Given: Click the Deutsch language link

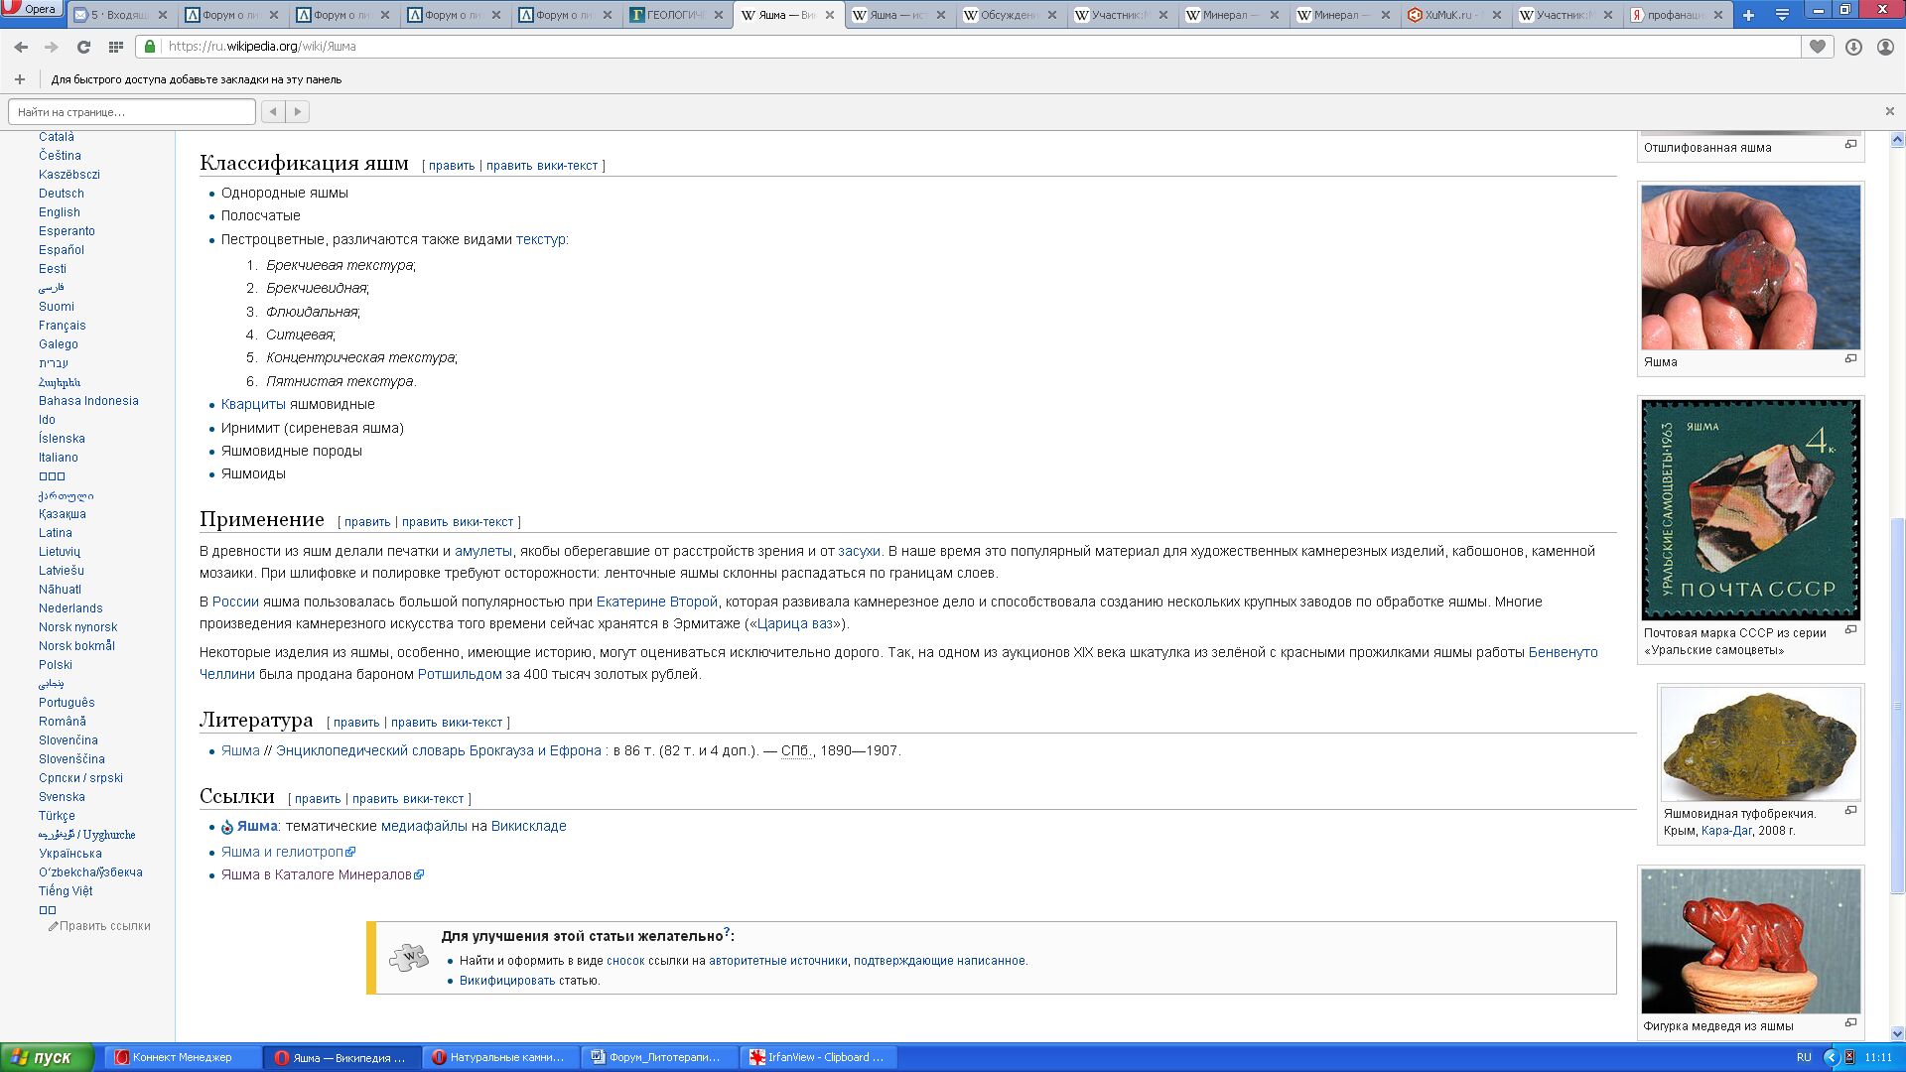Looking at the screenshot, I should pos(61,194).
